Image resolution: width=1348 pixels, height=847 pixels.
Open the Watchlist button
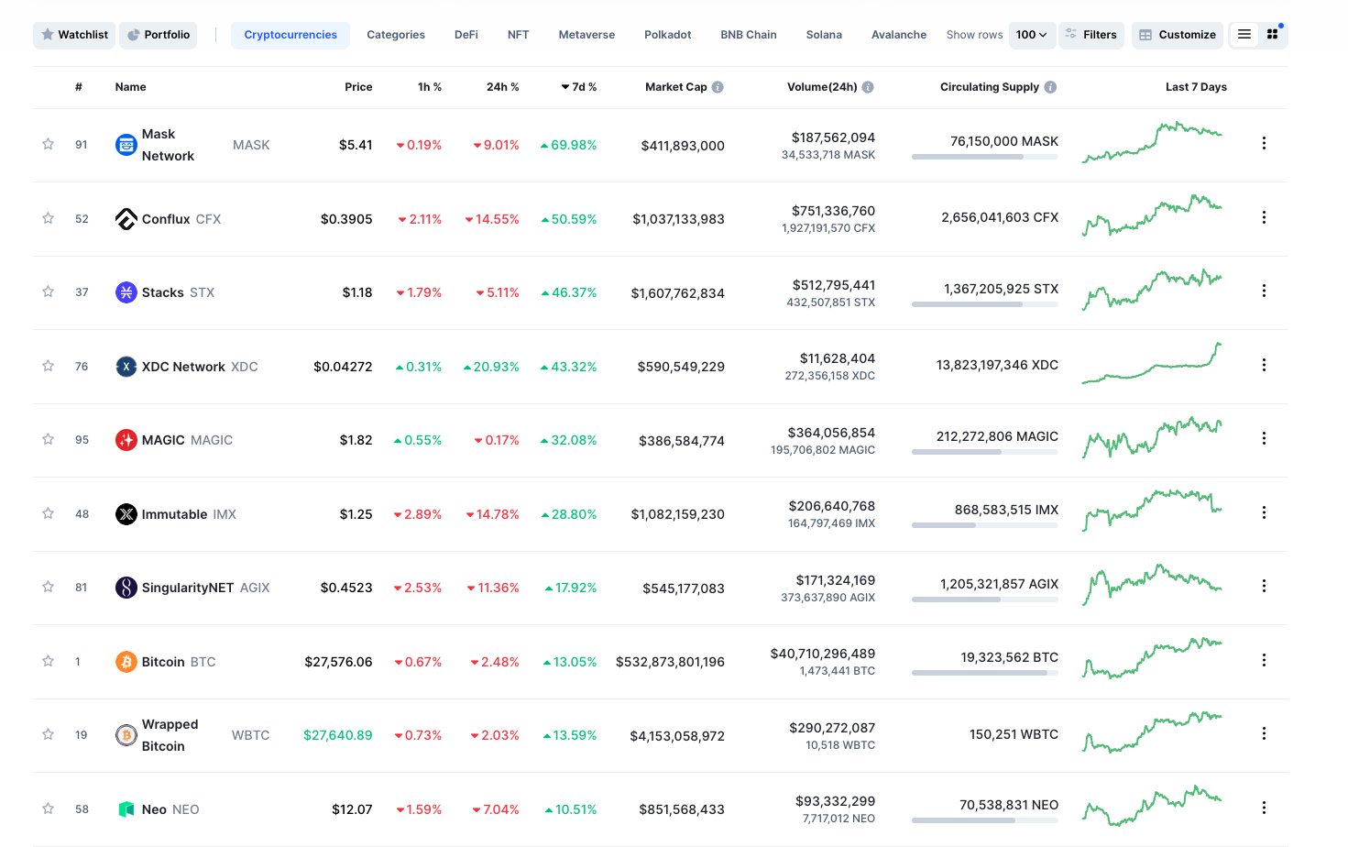tap(74, 35)
